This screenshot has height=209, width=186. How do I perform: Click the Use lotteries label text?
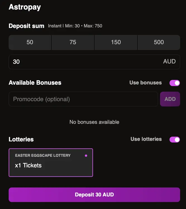click(x=146, y=139)
